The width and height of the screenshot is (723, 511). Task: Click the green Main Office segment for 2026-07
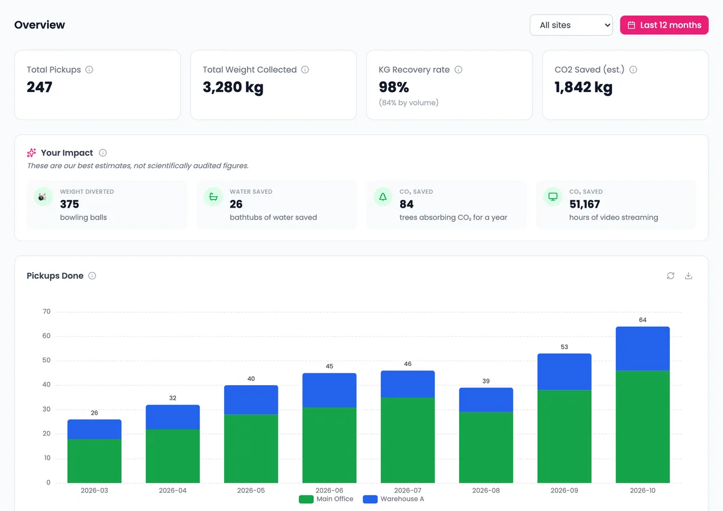tap(408, 440)
